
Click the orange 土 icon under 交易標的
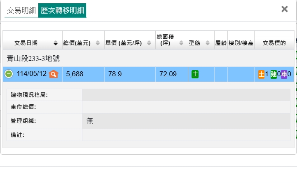[261, 74]
